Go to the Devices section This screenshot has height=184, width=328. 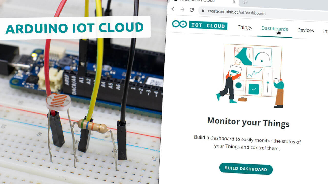click(x=305, y=30)
